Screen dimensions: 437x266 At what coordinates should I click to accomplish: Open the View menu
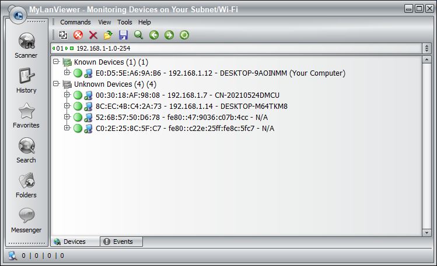pyautogui.click(x=104, y=22)
